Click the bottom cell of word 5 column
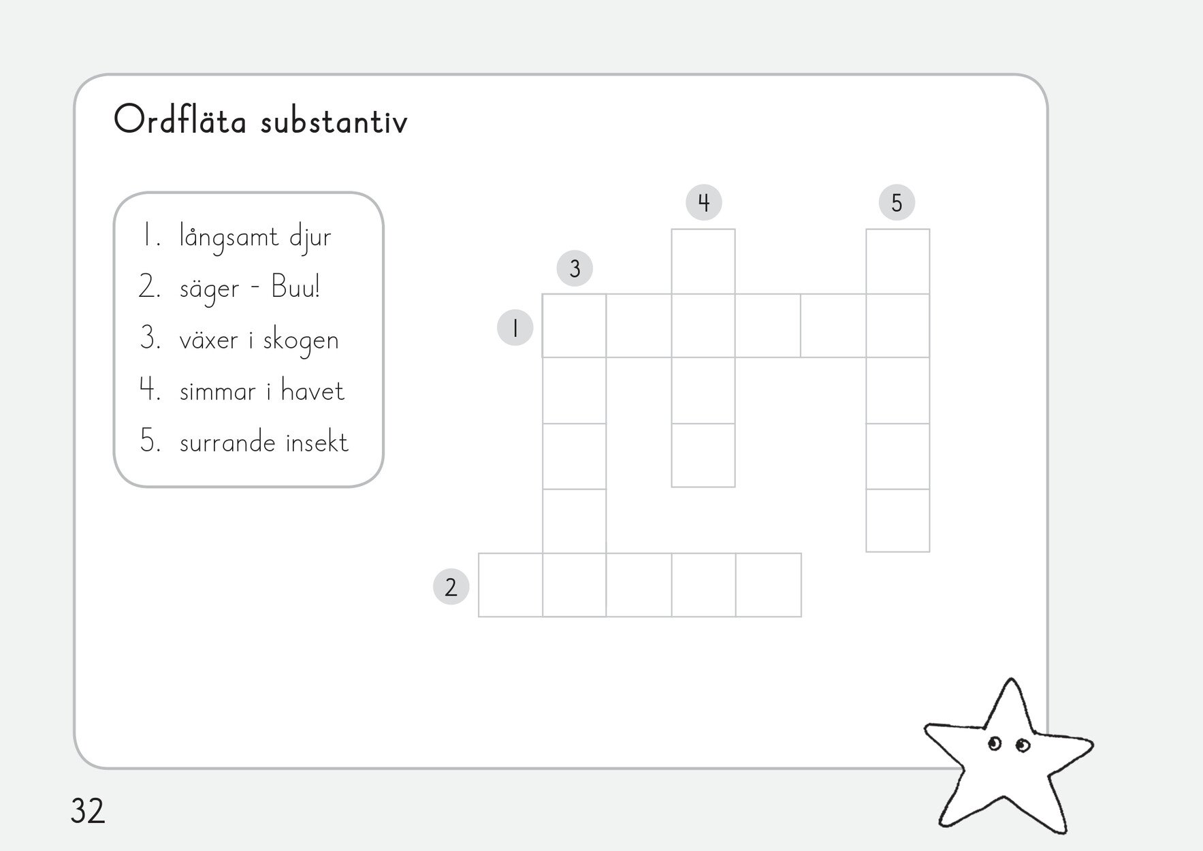This screenshot has width=1203, height=851. (x=897, y=520)
